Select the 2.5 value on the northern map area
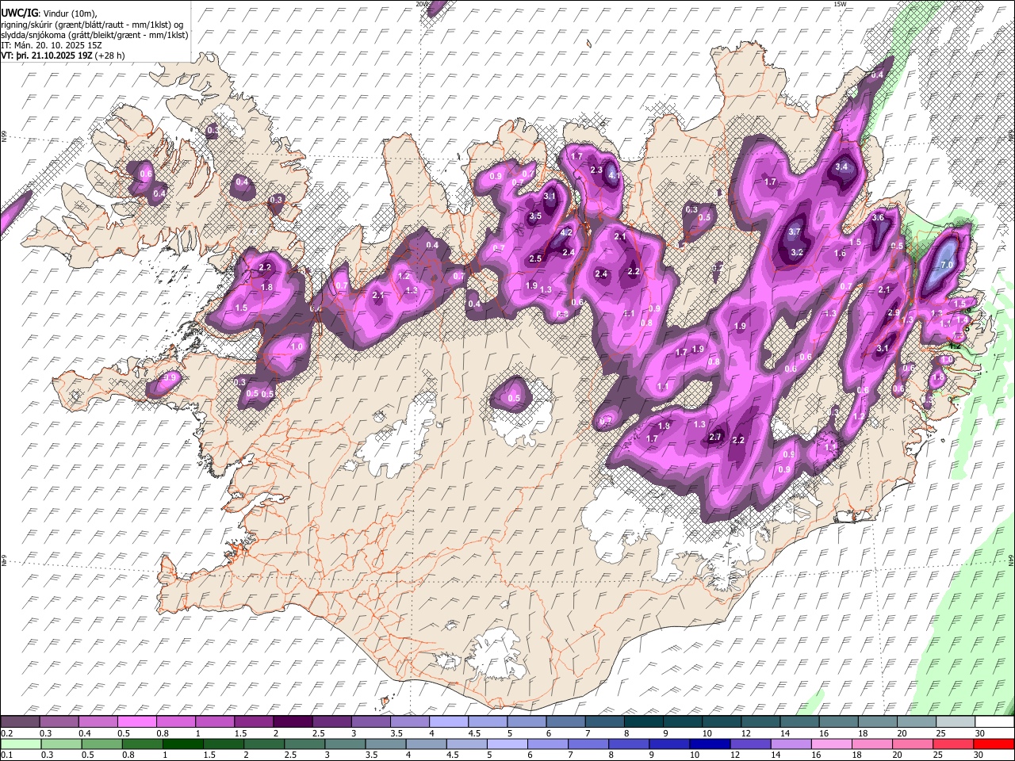The image size is (1015, 761). click(x=535, y=259)
